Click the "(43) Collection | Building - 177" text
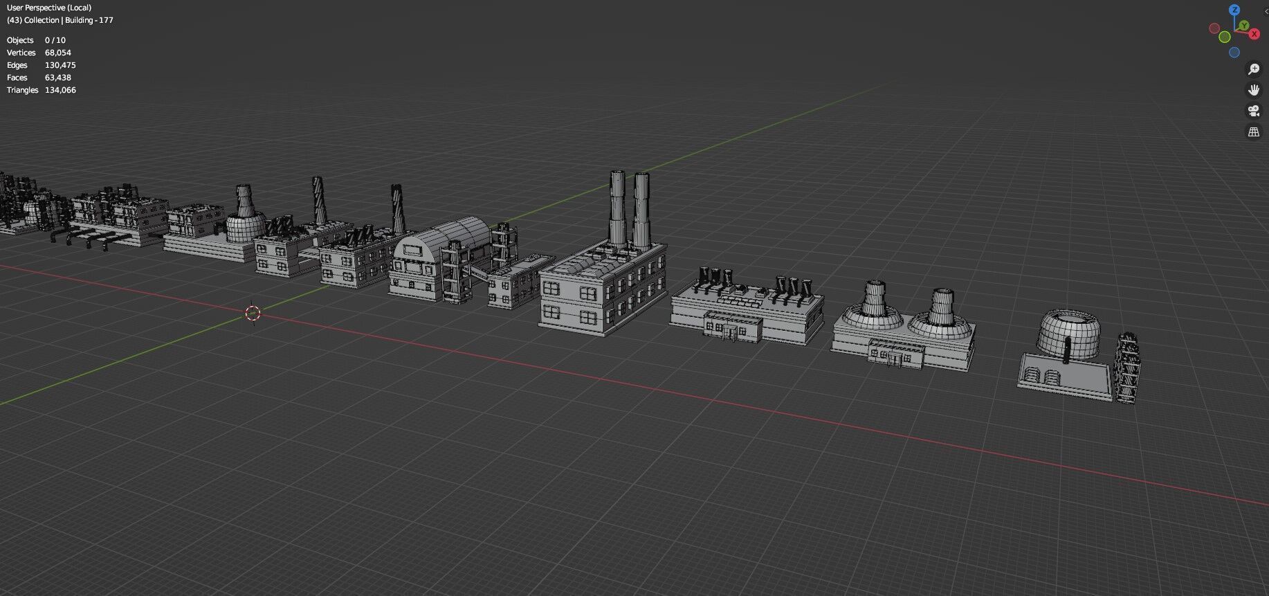 [x=60, y=20]
